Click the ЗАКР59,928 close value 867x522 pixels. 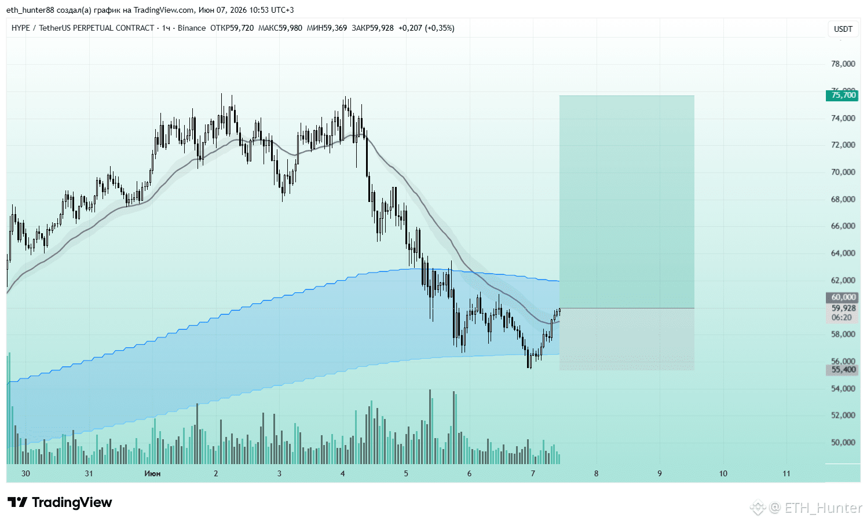point(372,28)
